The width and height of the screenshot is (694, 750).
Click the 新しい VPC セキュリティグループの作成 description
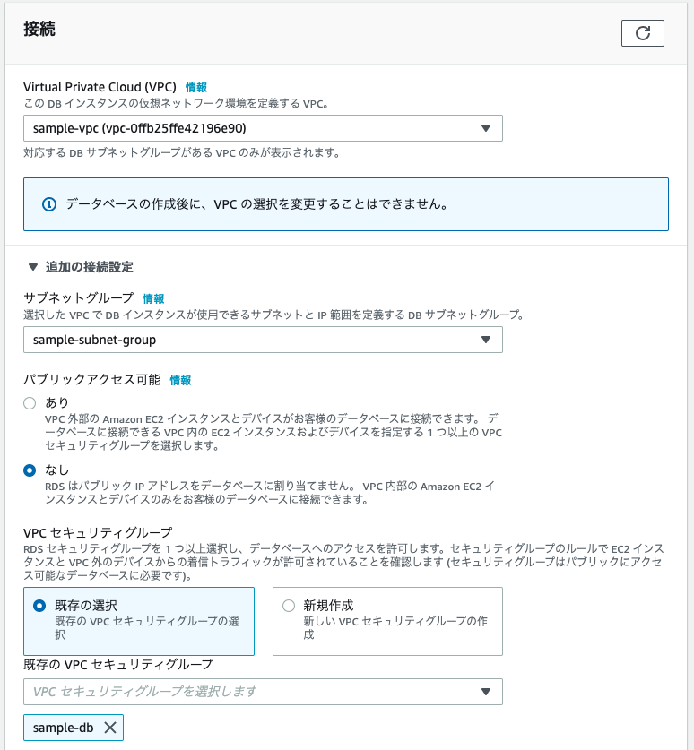click(x=387, y=627)
